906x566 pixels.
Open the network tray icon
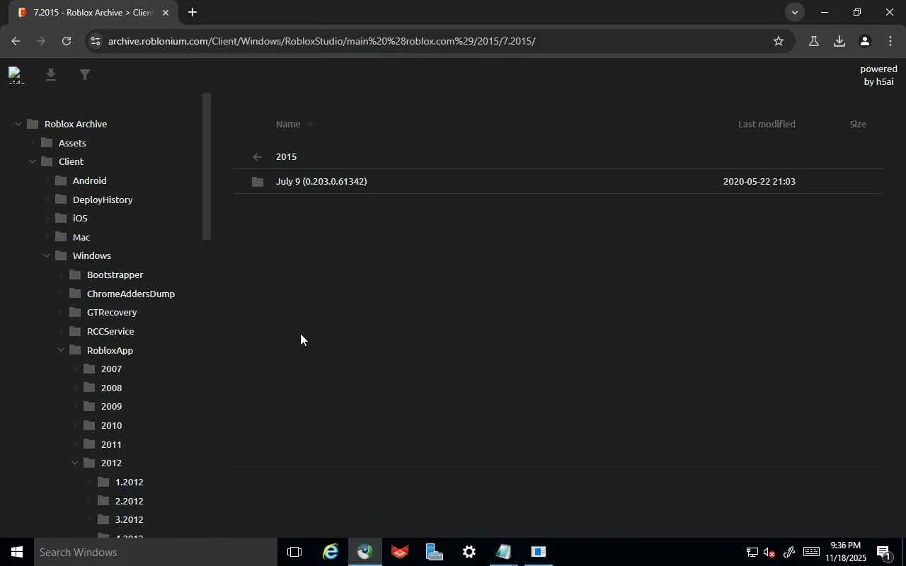(752, 552)
